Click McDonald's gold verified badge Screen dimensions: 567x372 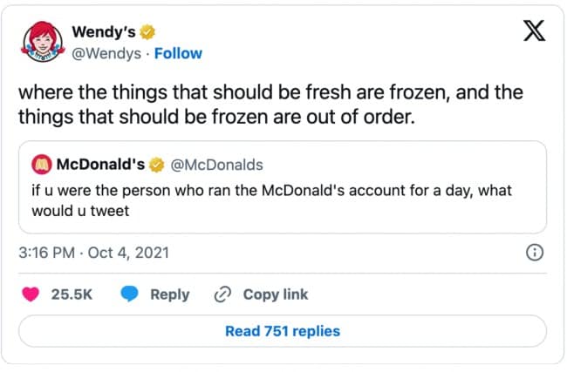[157, 165]
